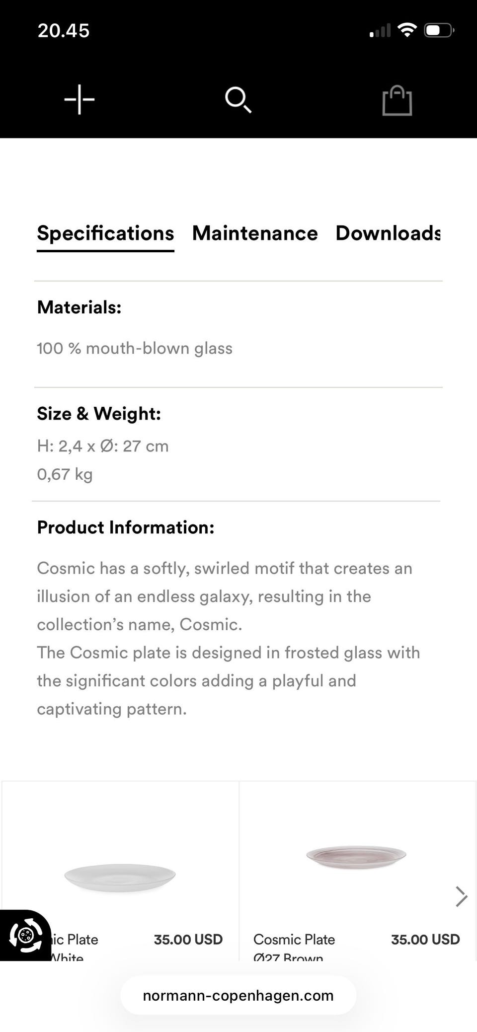This screenshot has width=477, height=1032.
Task: Open the Downloads tab
Action: click(x=388, y=233)
